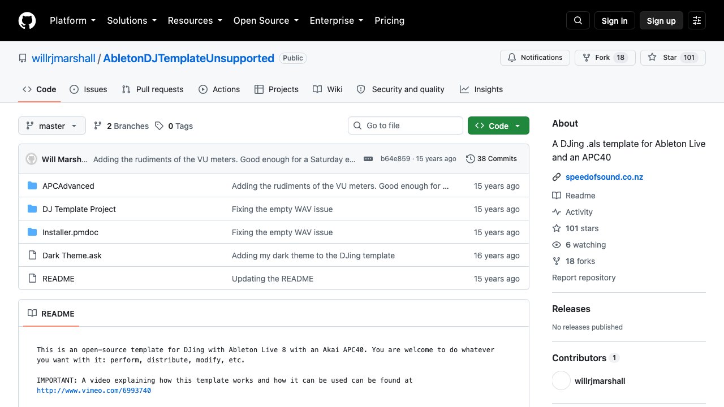Expand the Platform menu
724x407 pixels.
(72, 20)
